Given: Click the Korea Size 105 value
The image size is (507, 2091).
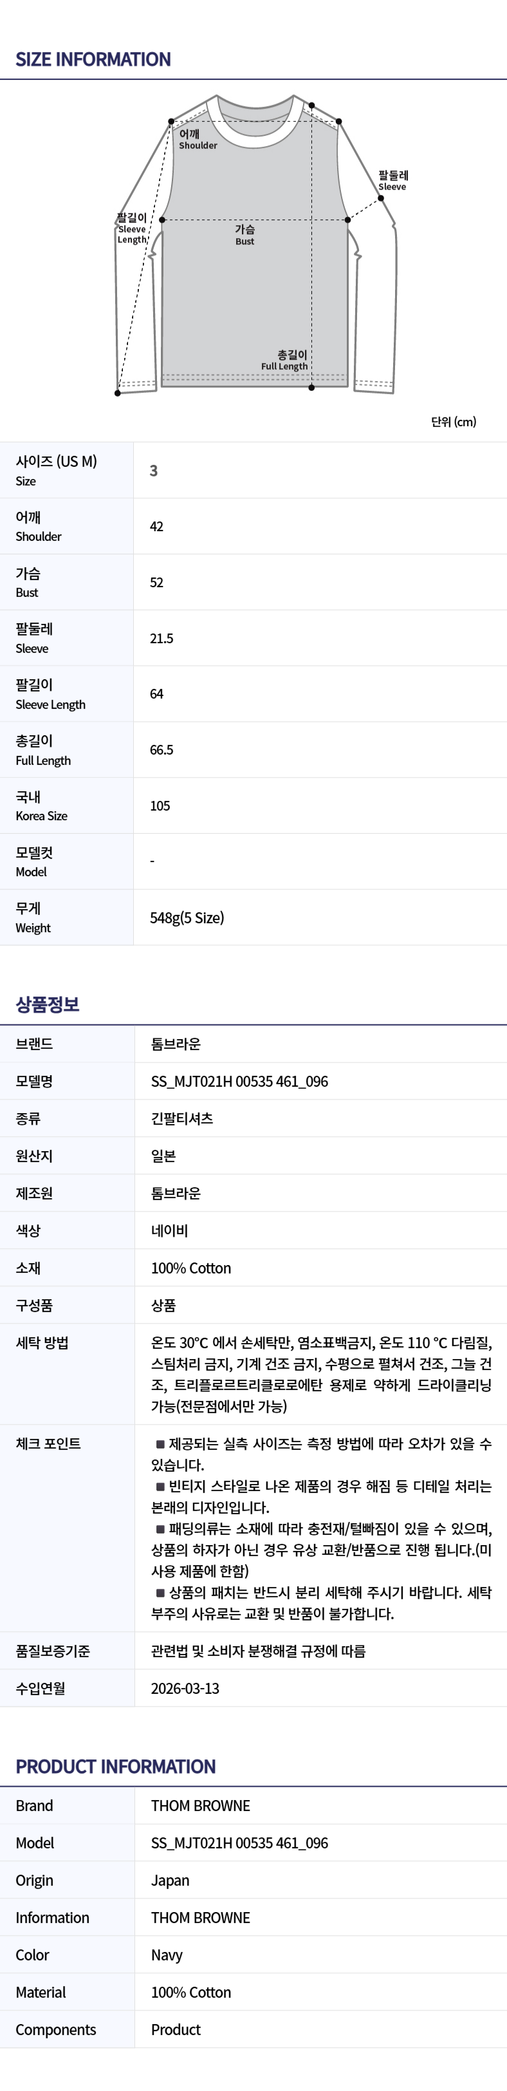Looking at the screenshot, I should tap(160, 806).
